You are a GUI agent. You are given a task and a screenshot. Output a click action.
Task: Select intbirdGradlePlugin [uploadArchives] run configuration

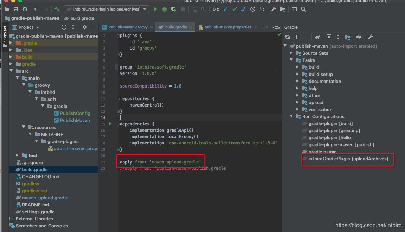pos(348,159)
